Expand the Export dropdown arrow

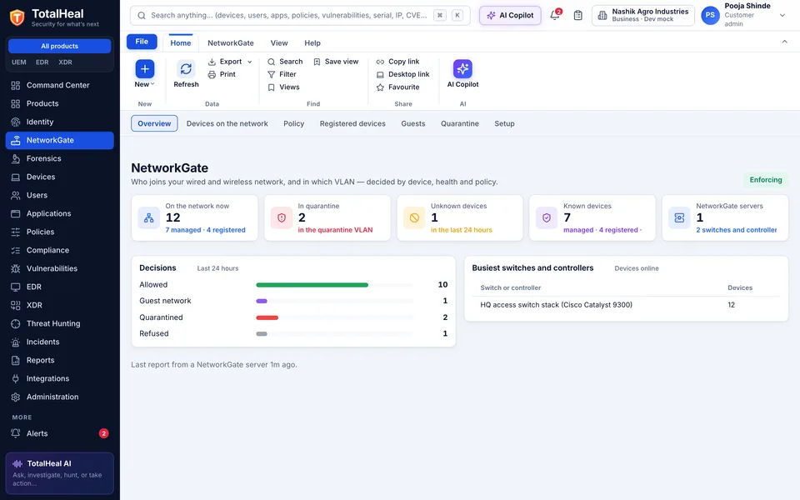(x=249, y=62)
